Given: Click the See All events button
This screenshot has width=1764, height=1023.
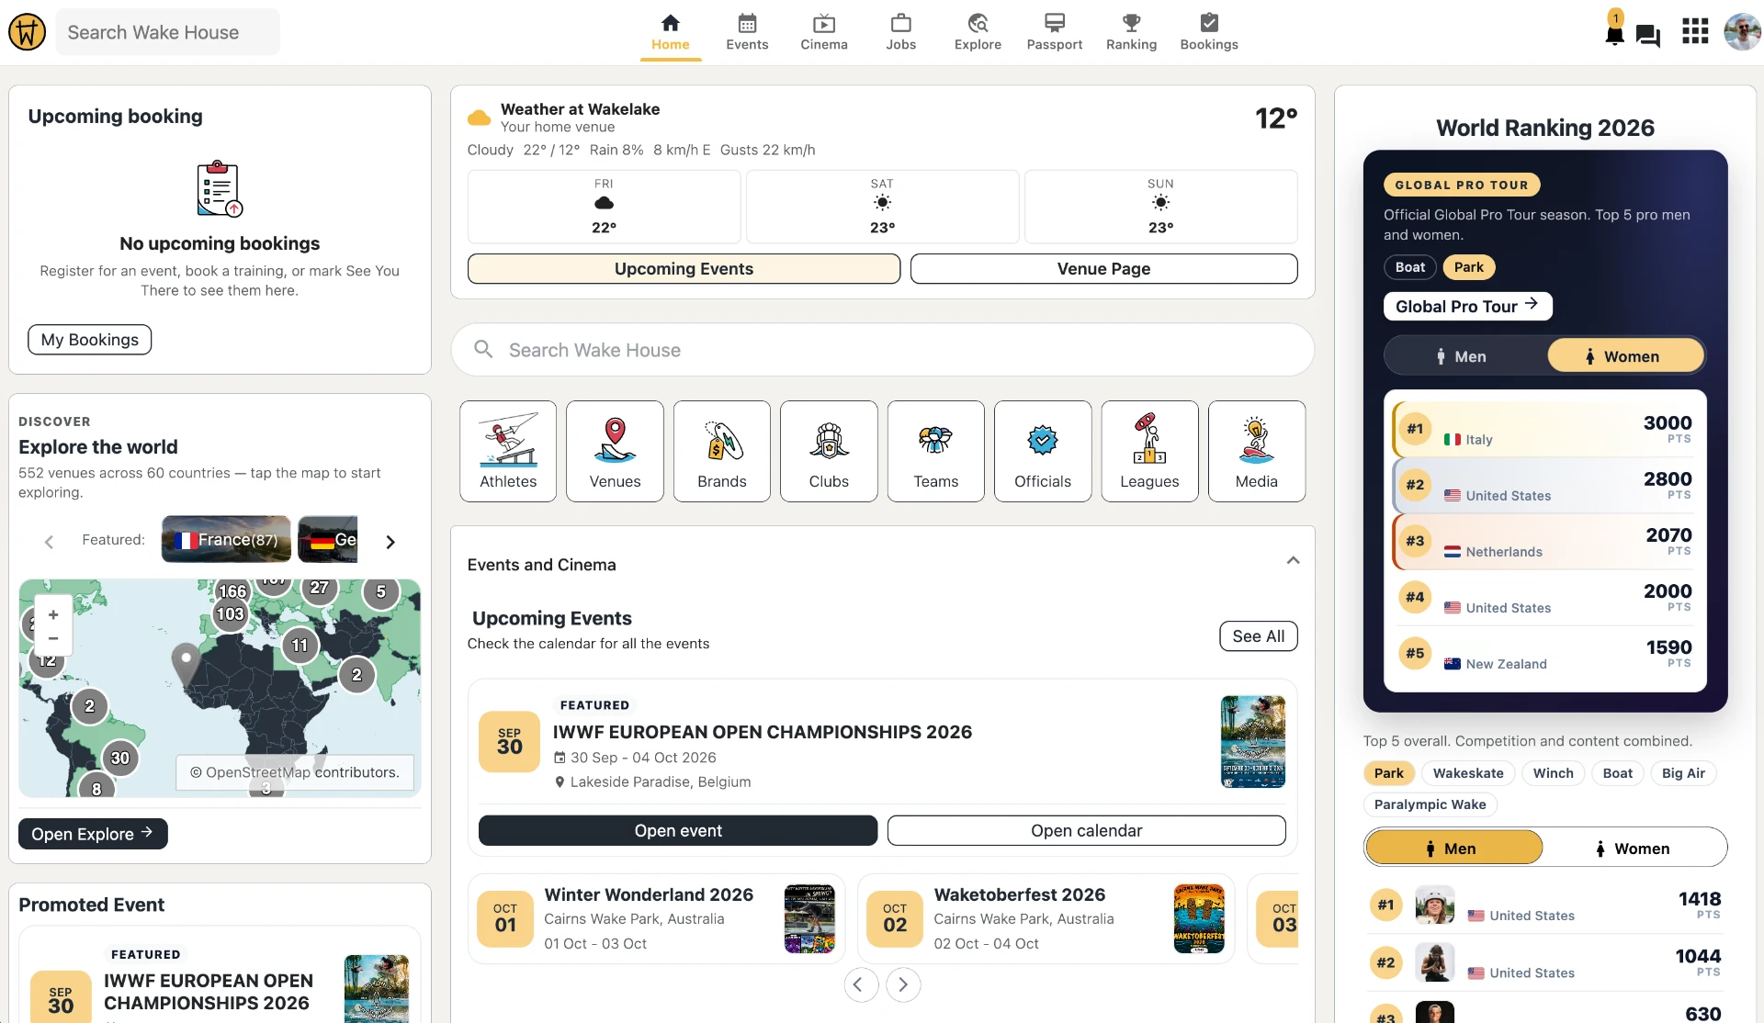Looking at the screenshot, I should (1258, 636).
